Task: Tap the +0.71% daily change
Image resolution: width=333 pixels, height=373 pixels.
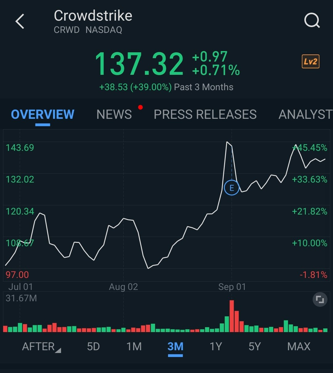Action: [216, 70]
